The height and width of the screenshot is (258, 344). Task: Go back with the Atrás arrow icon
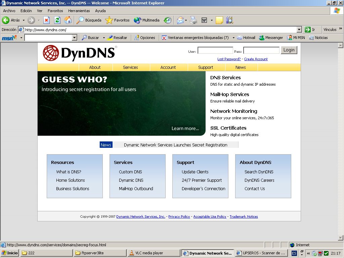pos(6,20)
